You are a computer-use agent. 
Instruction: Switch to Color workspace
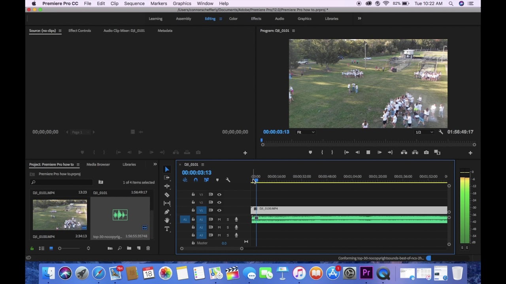(233, 19)
